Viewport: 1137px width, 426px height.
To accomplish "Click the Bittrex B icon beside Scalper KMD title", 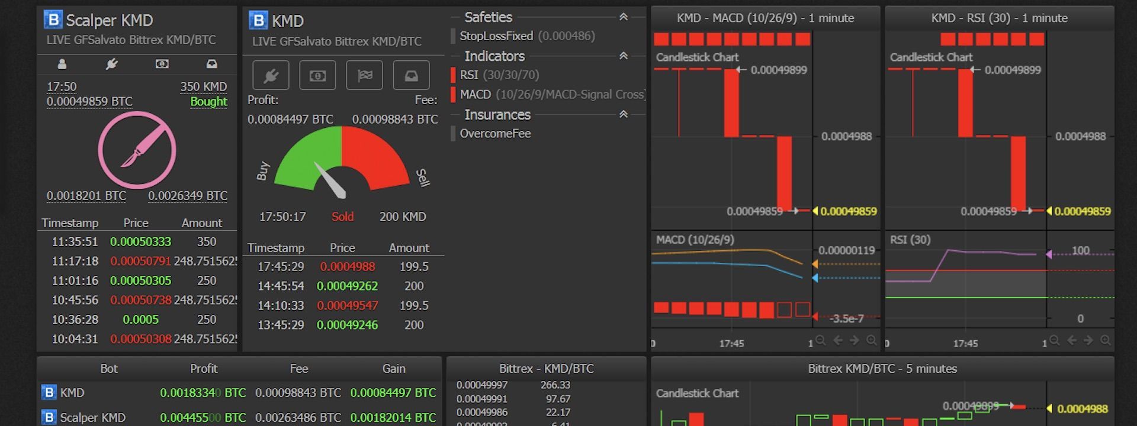I will click(x=53, y=20).
